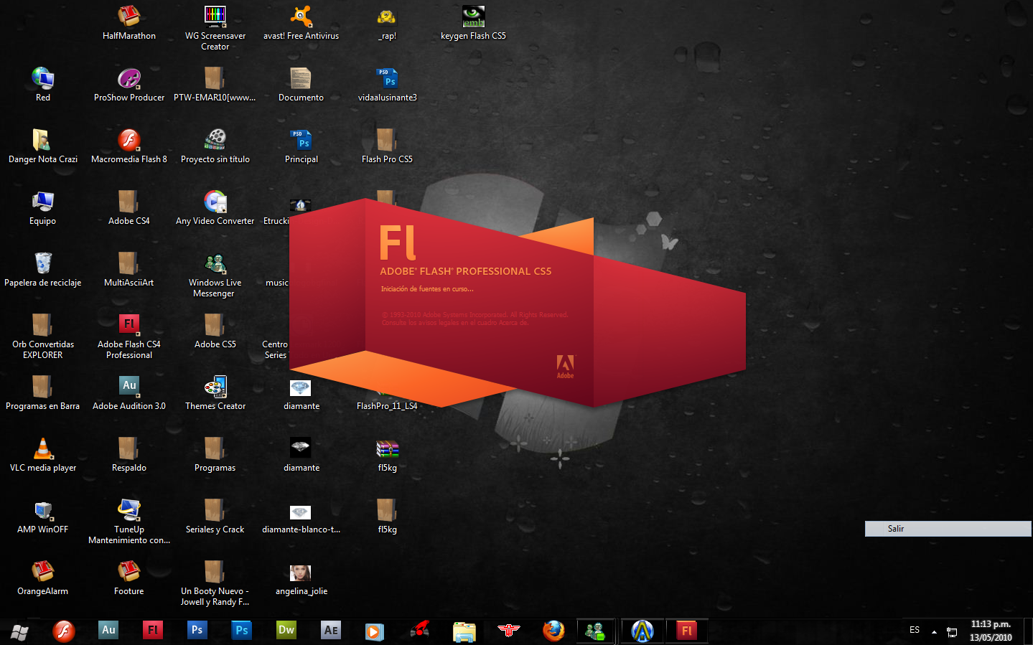Click the Salir menu item
1033x645 pixels.
pos(948,529)
